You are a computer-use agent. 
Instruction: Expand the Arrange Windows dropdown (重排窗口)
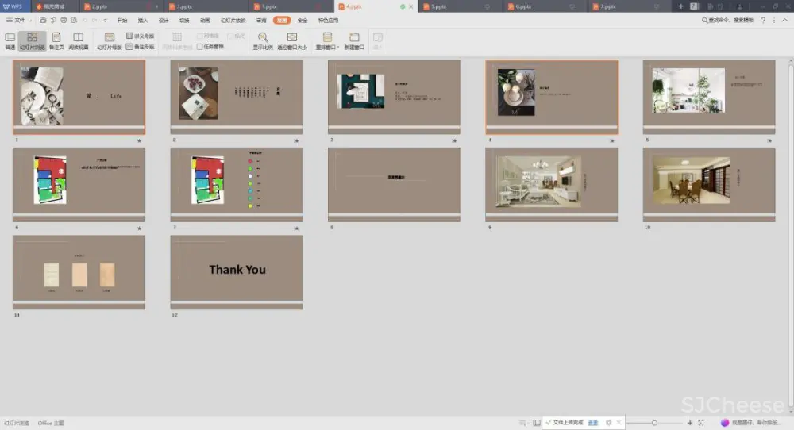coord(327,40)
